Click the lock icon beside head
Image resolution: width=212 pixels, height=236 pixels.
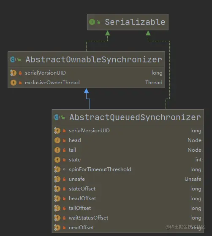(x=64, y=140)
